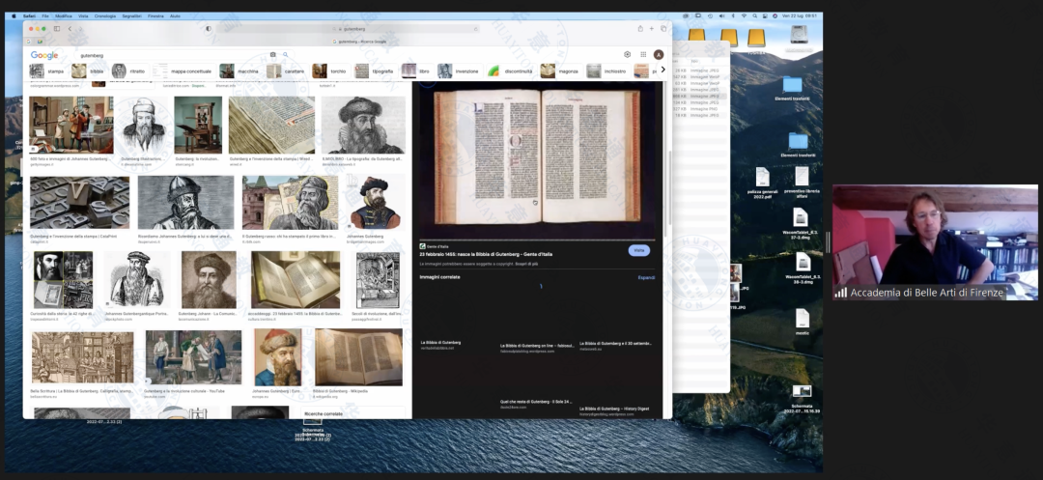The image size is (1043, 480).
Task: Select 'WacomTablet_6.3.36-3.dmg' desktop file
Action: point(803,267)
